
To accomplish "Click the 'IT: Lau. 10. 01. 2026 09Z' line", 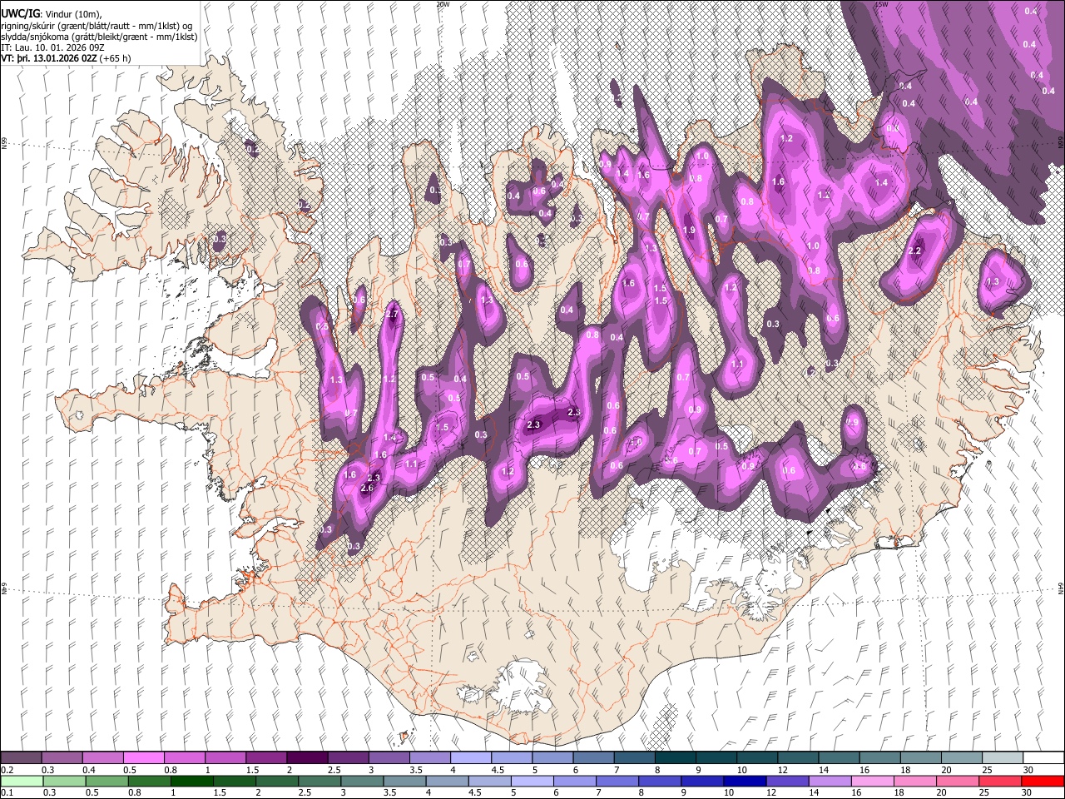I will pyautogui.click(x=52, y=47).
